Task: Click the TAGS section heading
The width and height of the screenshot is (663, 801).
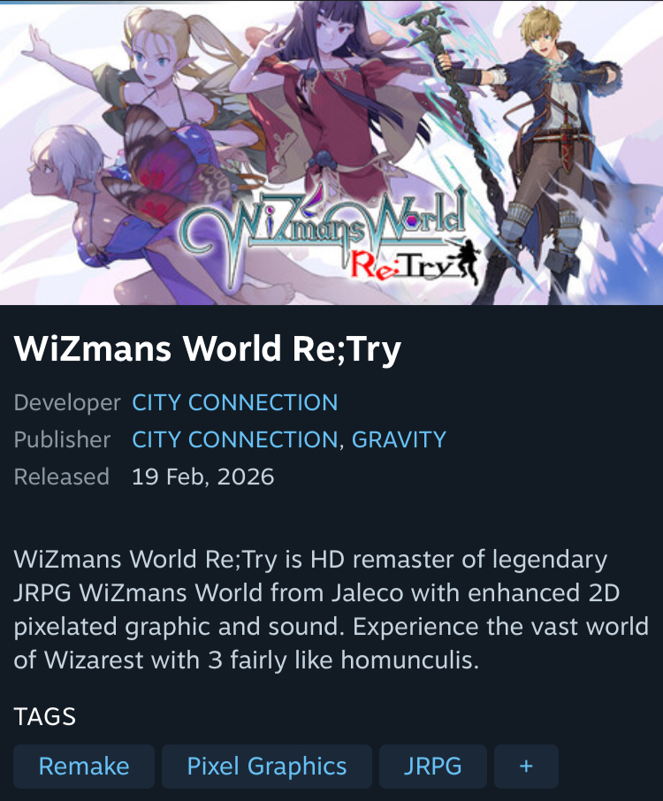Action: coord(45,717)
